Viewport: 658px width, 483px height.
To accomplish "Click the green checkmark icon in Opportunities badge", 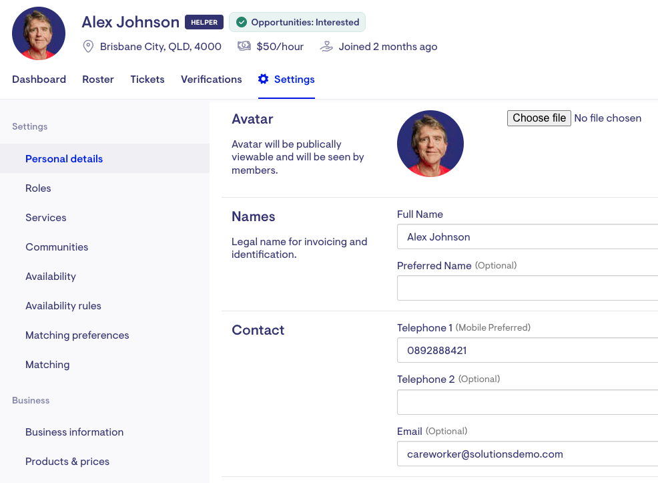I will tap(242, 22).
